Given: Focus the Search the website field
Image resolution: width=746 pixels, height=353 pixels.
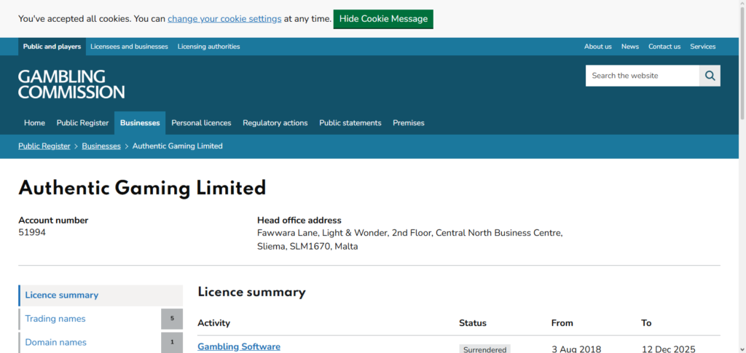Looking at the screenshot, I should pos(642,76).
